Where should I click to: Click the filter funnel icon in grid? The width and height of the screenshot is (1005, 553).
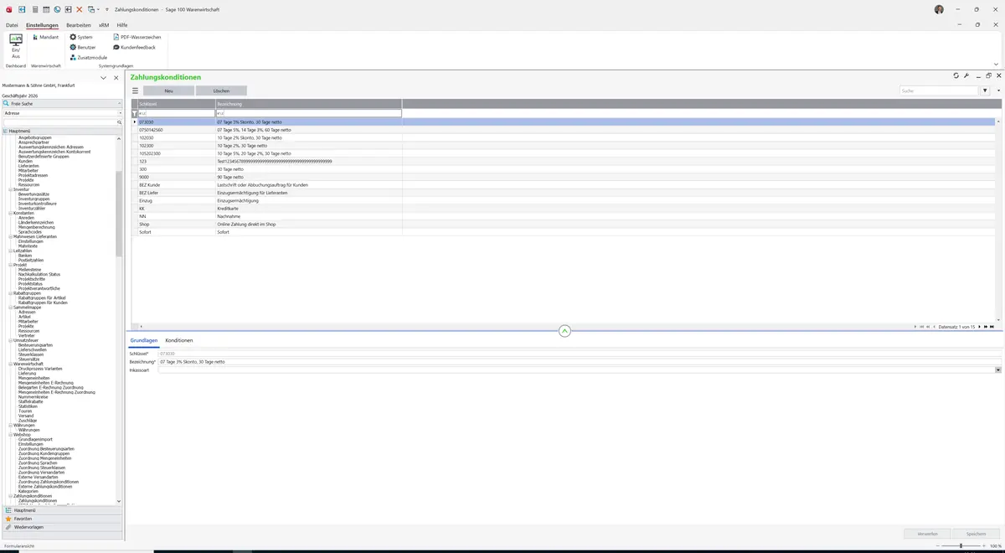click(x=135, y=113)
